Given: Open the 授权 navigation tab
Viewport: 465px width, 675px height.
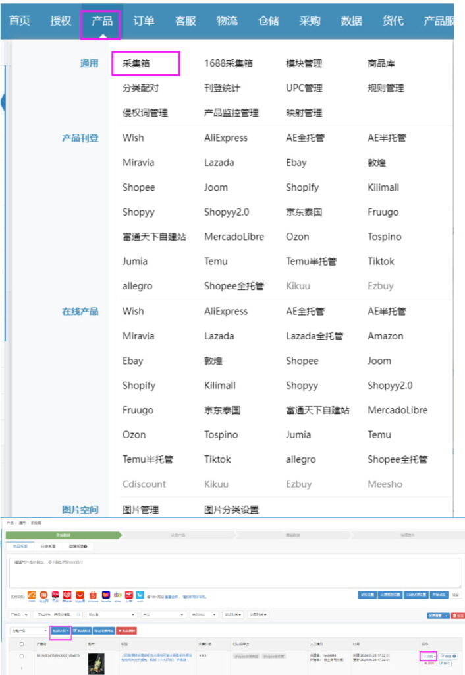Looking at the screenshot, I should (x=61, y=20).
